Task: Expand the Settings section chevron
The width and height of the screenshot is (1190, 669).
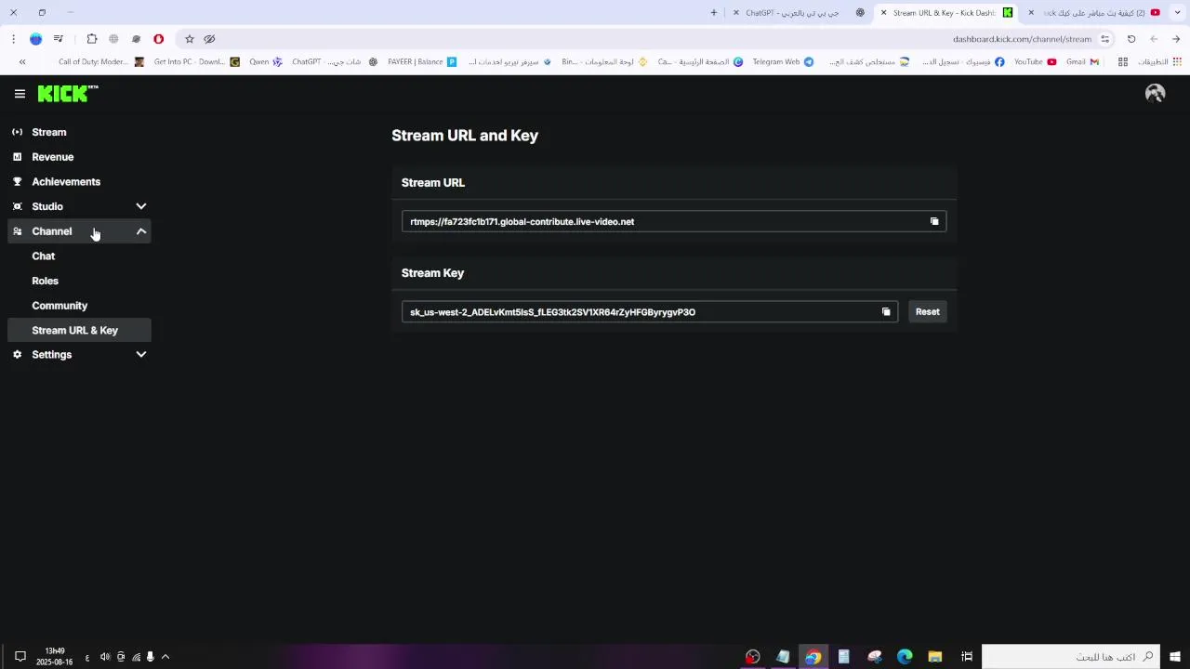Action: 141,355
